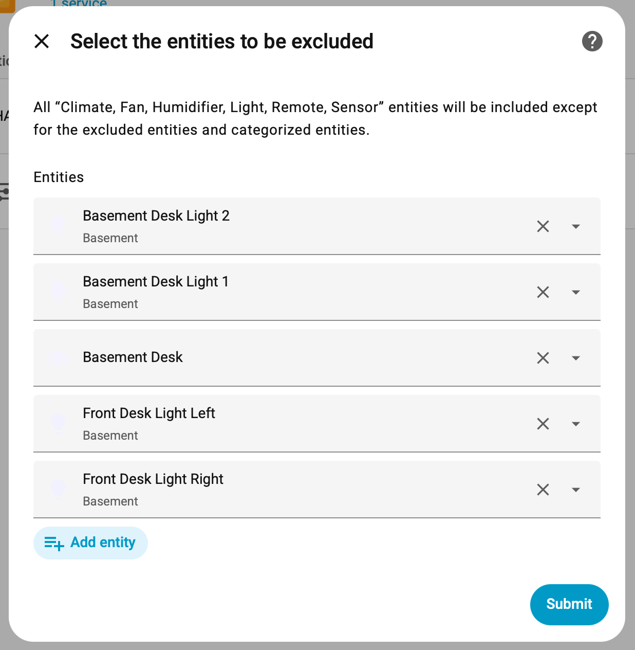
Task: Remove Front Desk Light Left entity
Action: pyautogui.click(x=543, y=424)
